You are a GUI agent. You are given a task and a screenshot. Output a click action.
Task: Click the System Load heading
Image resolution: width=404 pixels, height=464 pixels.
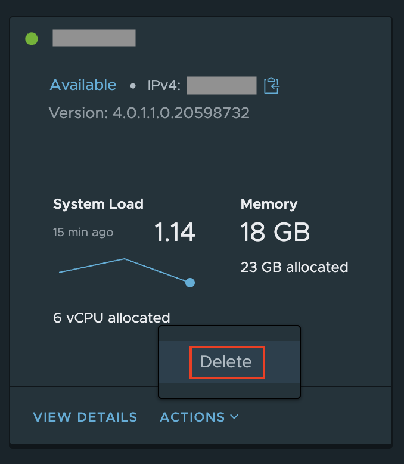(x=98, y=204)
